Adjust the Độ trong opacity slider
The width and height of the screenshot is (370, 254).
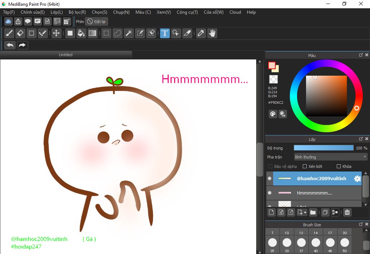click(x=323, y=148)
